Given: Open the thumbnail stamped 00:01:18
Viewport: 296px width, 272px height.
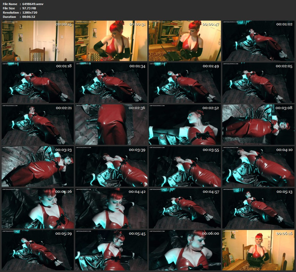Looking at the screenshot, I should [38, 83].
